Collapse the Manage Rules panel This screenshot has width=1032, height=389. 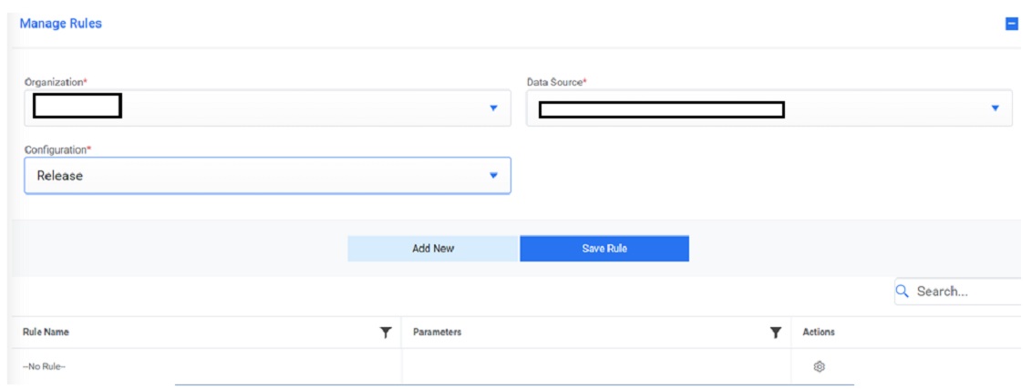(1011, 24)
